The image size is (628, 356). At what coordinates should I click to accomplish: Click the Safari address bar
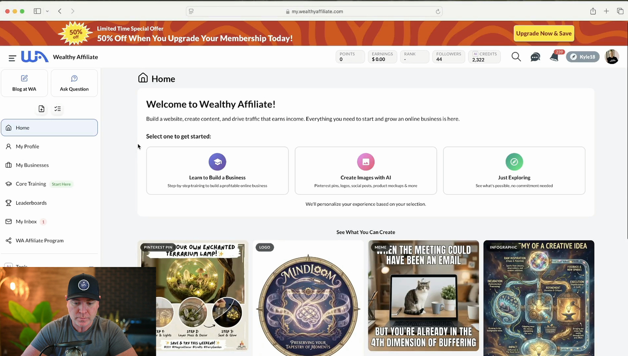(314, 11)
